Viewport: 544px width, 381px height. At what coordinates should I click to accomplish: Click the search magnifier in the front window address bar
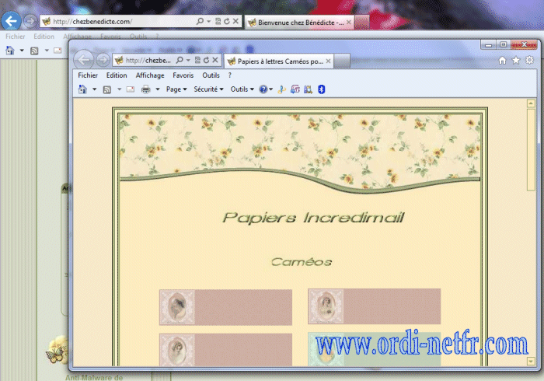tap(180, 60)
